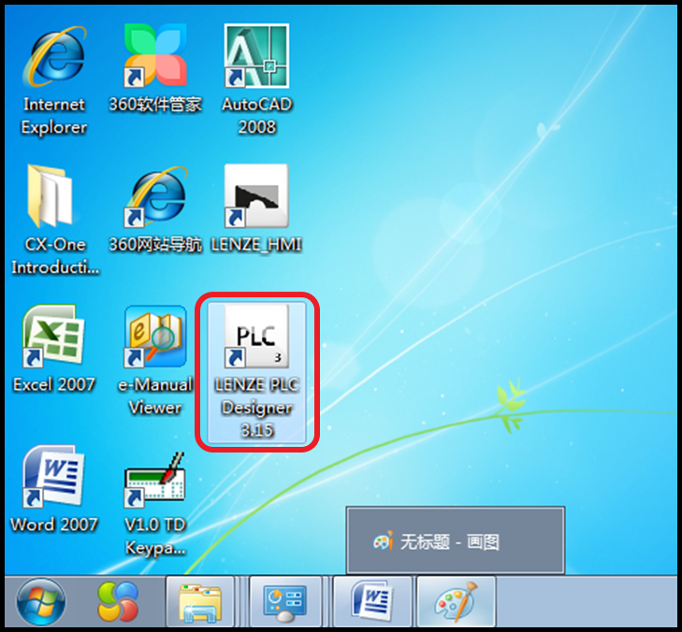Click the "360软件管家" label text
Screen dimensions: 682x632
pos(155,105)
